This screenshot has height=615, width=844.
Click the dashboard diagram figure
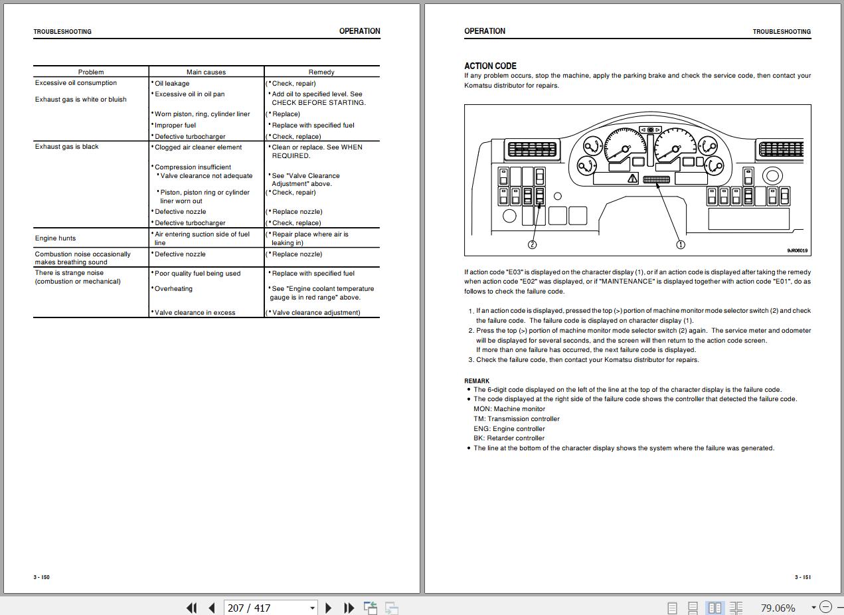point(637,180)
